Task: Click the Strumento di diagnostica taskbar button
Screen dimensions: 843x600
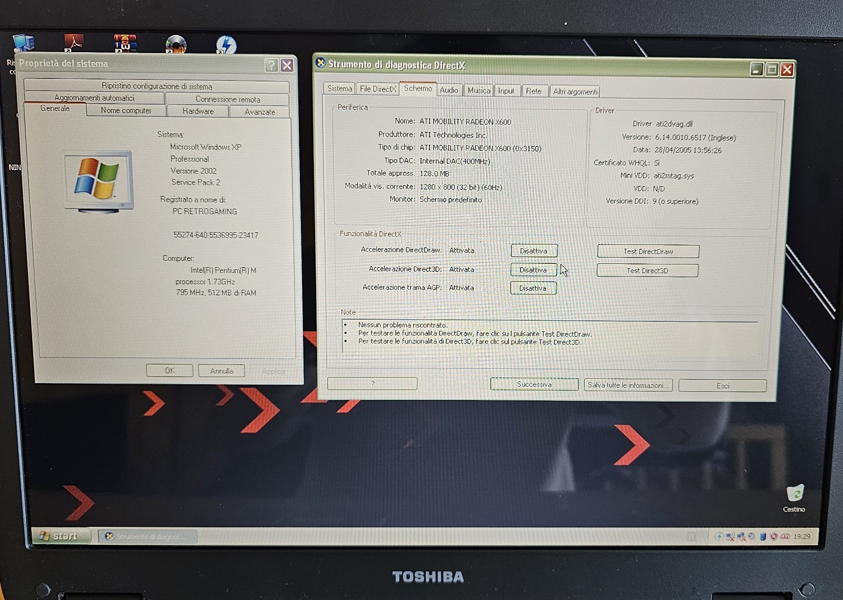Action: tap(148, 536)
